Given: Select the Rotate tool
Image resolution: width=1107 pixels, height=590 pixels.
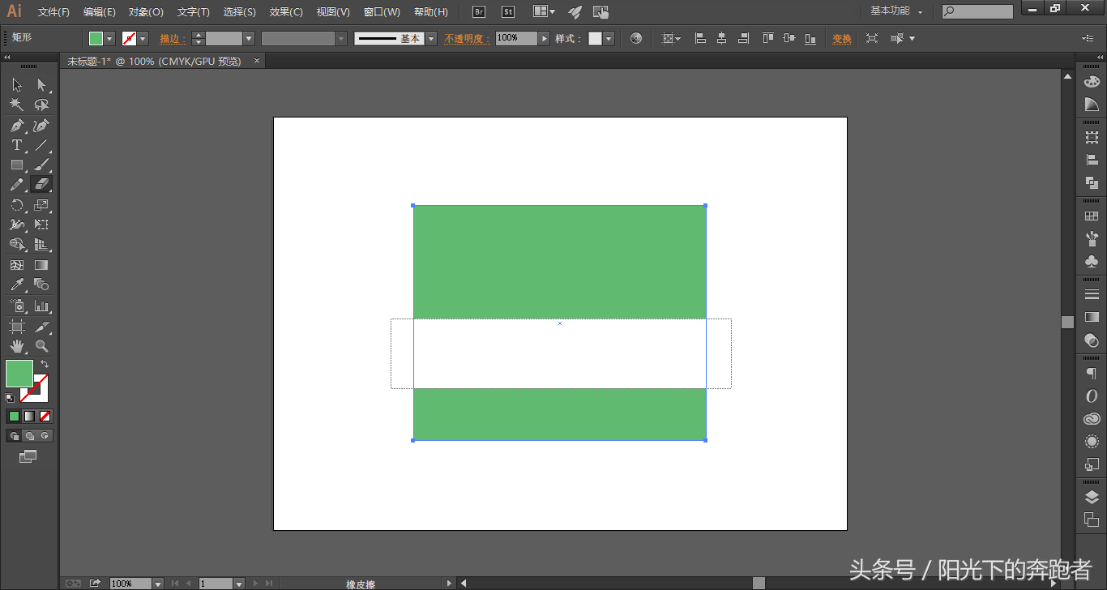Looking at the screenshot, I should pyautogui.click(x=17, y=205).
